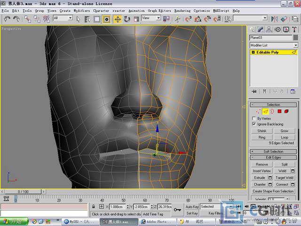Toggle Show End Result icon
This screenshot has height=226, width=301.
(265, 91)
